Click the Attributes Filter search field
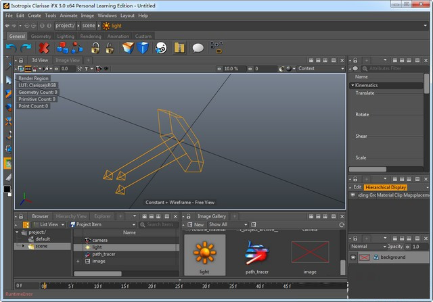 (395, 68)
